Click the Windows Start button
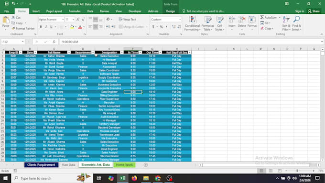Screen dimensions: 325x183 [5, 178]
